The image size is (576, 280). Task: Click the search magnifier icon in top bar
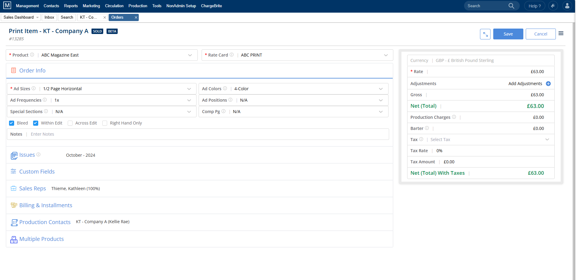511,6
